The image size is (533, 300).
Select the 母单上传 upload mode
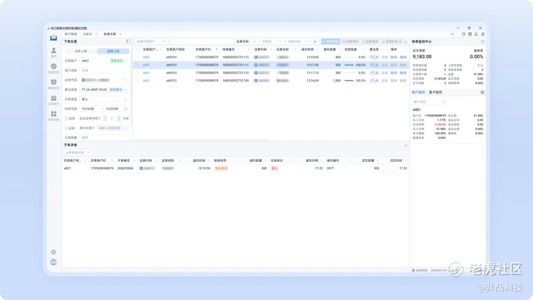[113, 51]
